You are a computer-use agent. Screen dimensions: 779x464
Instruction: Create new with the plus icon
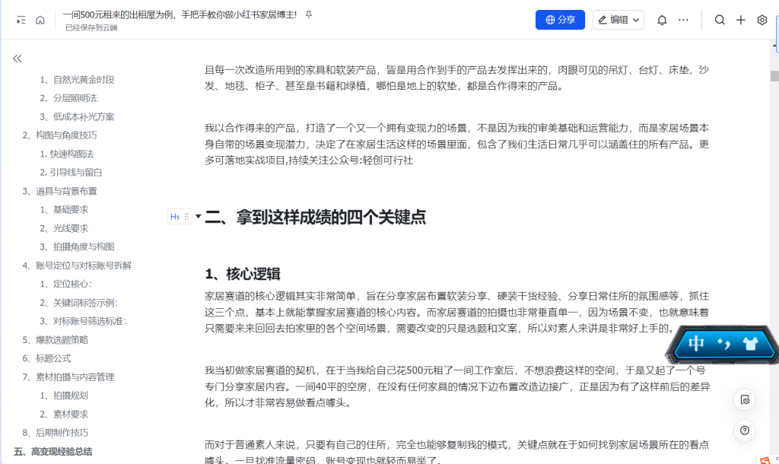click(741, 20)
